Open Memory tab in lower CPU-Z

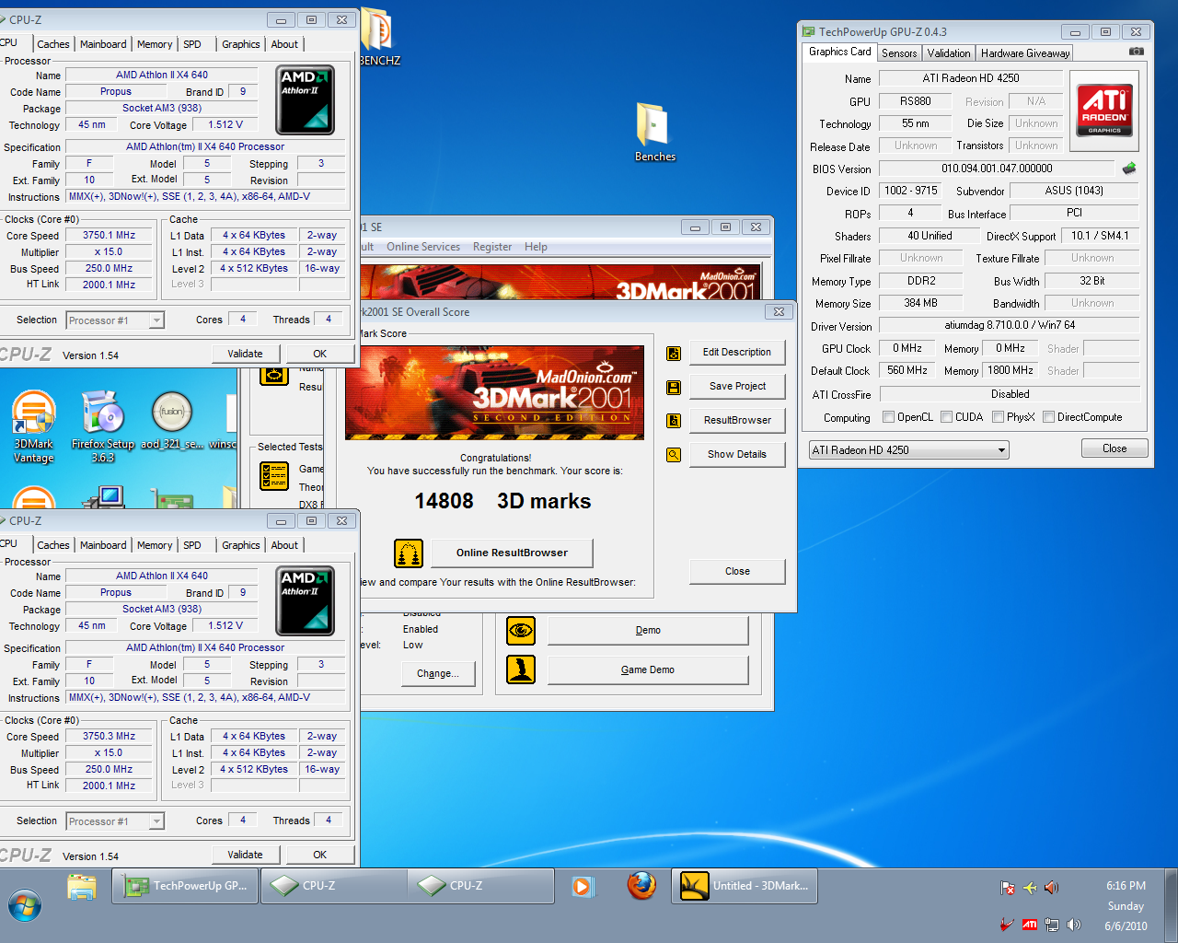[x=155, y=545]
